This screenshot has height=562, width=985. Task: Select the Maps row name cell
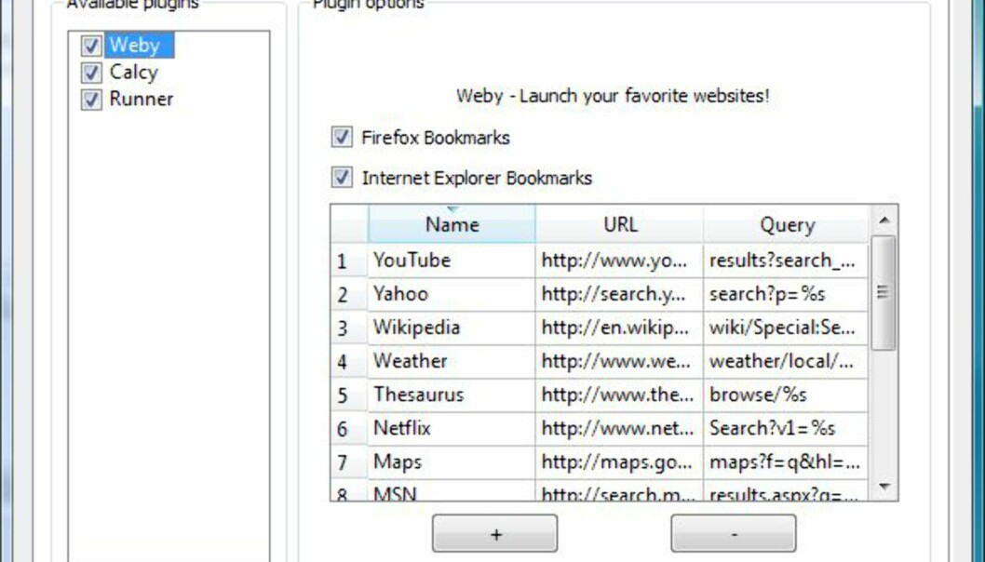pyautogui.click(x=452, y=462)
